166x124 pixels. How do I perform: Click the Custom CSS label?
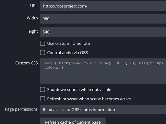[x=27, y=63]
